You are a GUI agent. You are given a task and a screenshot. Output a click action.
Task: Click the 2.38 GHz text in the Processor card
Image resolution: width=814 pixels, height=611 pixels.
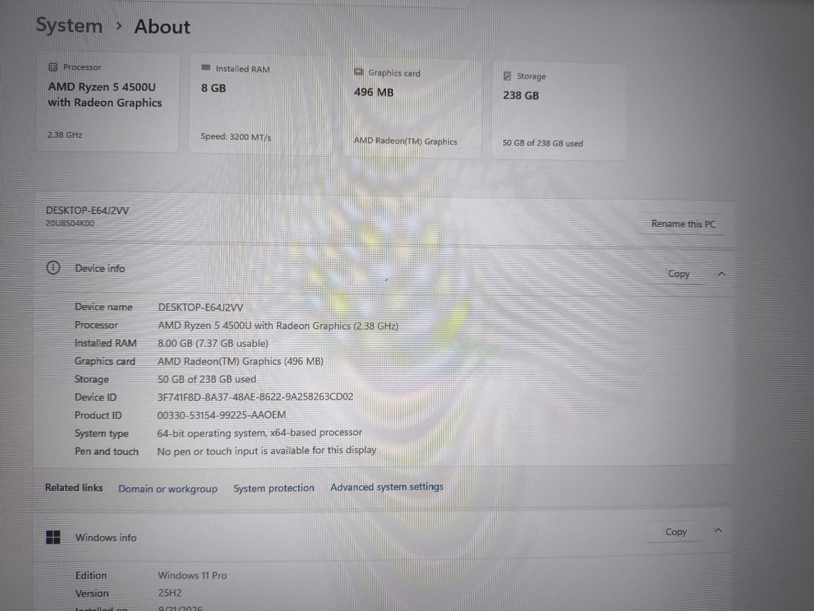pyautogui.click(x=65, y=135)
